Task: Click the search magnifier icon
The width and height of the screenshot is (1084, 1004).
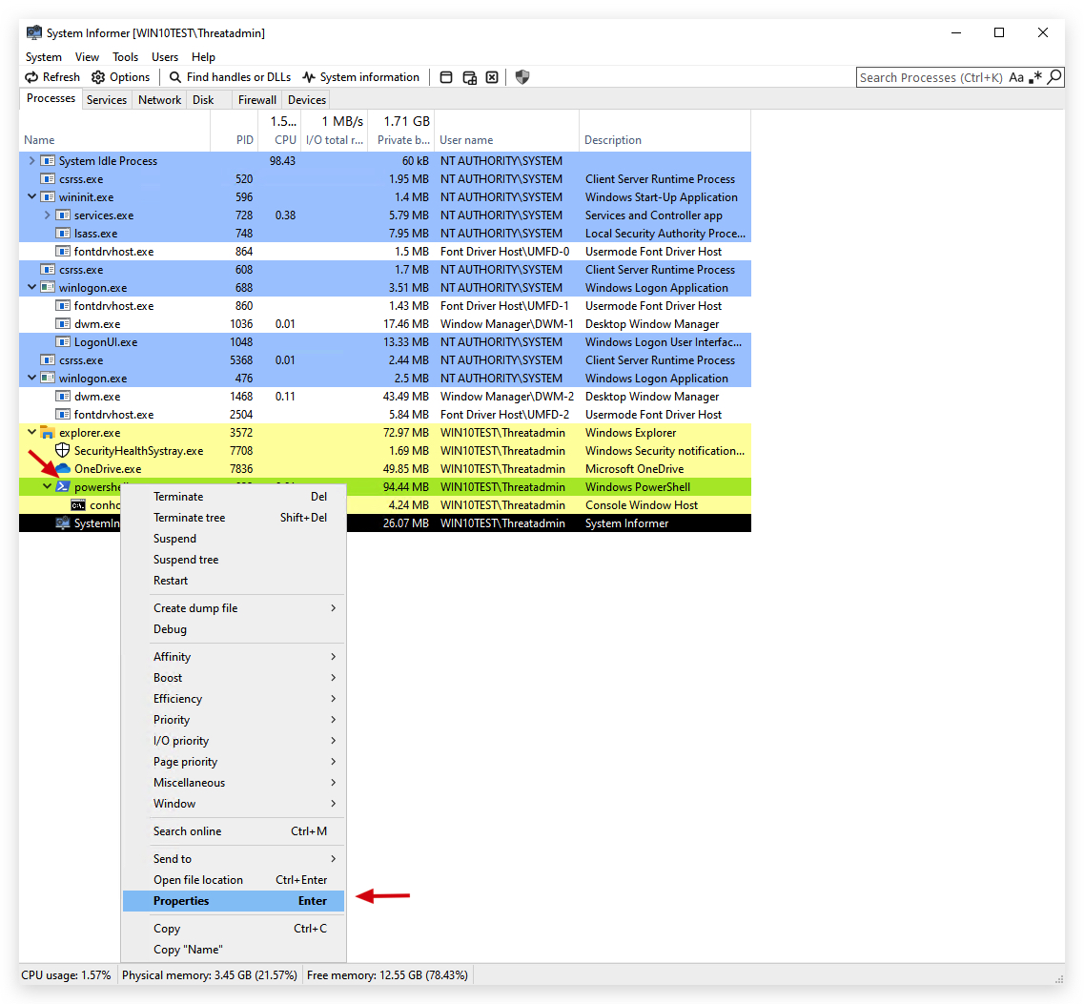Action: tap(1054, 77)
